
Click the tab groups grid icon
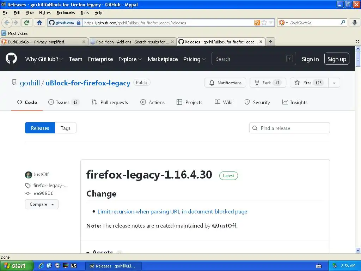click(x=357, y=42)
